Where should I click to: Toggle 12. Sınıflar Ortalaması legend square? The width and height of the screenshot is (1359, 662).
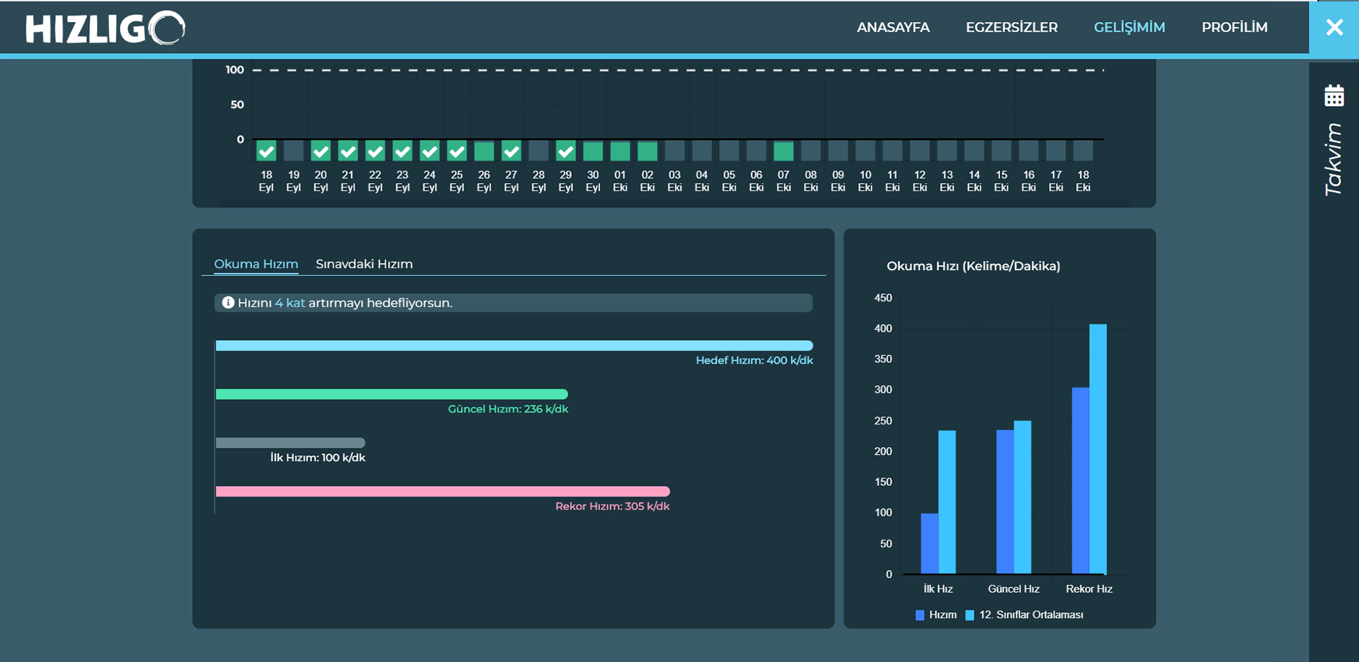[970, 615]
